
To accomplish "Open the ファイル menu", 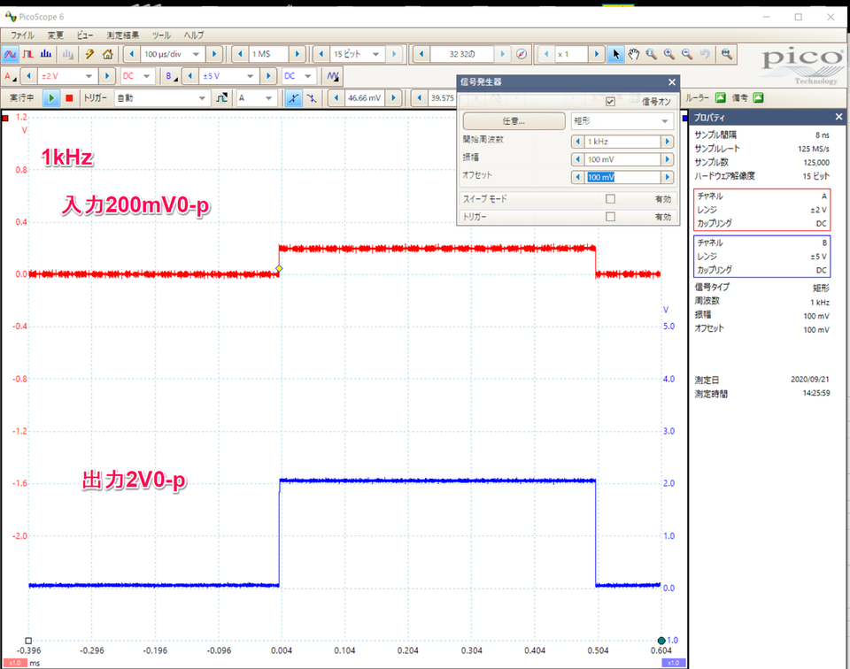I will click(x=21, y=35).
